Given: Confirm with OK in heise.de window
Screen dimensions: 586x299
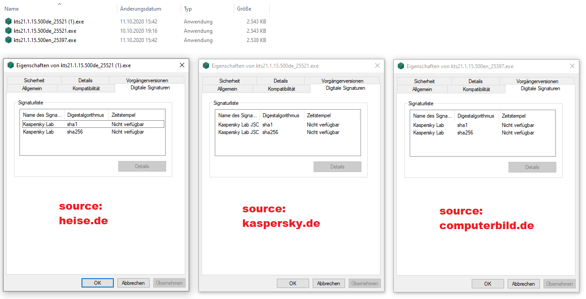Looking at the screenshot, I should (97, 283).
